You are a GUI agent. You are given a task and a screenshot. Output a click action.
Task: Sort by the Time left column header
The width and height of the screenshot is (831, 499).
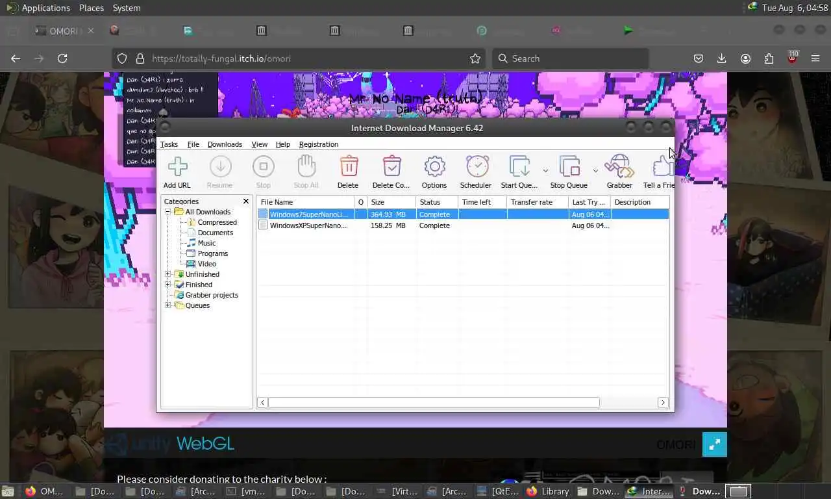pyautogui.click(x=482, y=202)
